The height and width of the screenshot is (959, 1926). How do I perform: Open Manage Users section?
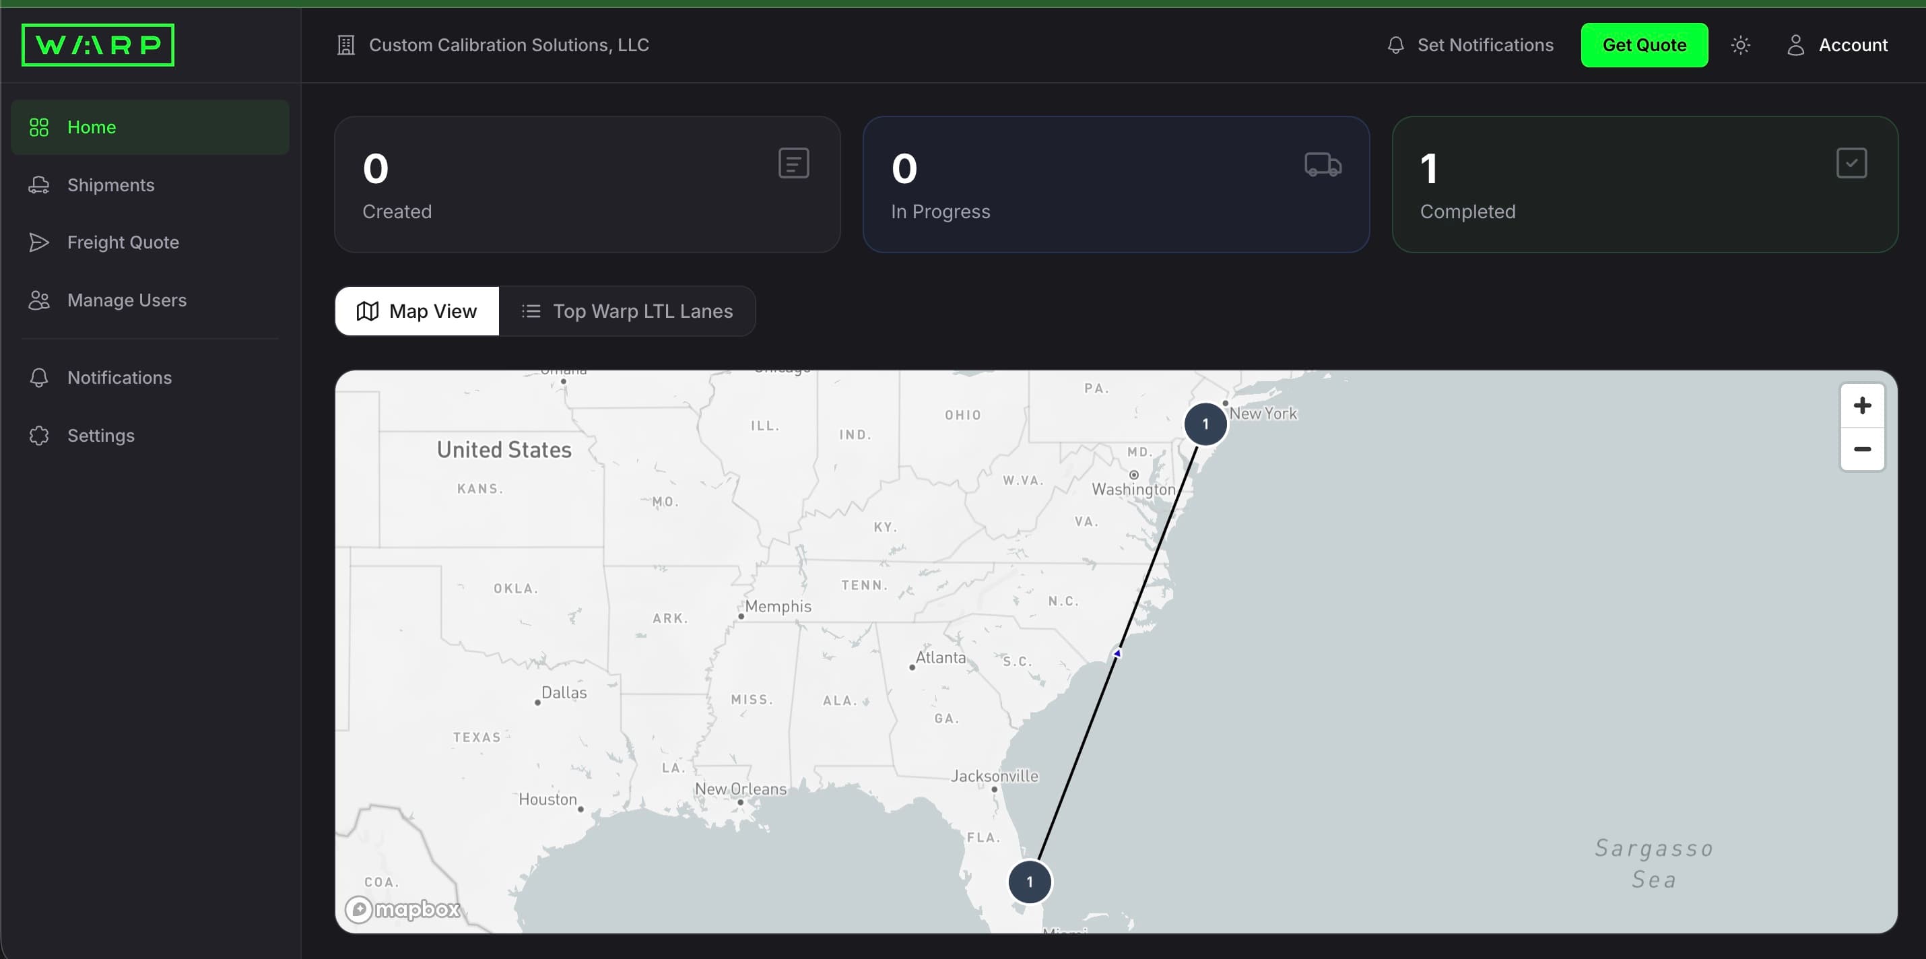(127, 300)
